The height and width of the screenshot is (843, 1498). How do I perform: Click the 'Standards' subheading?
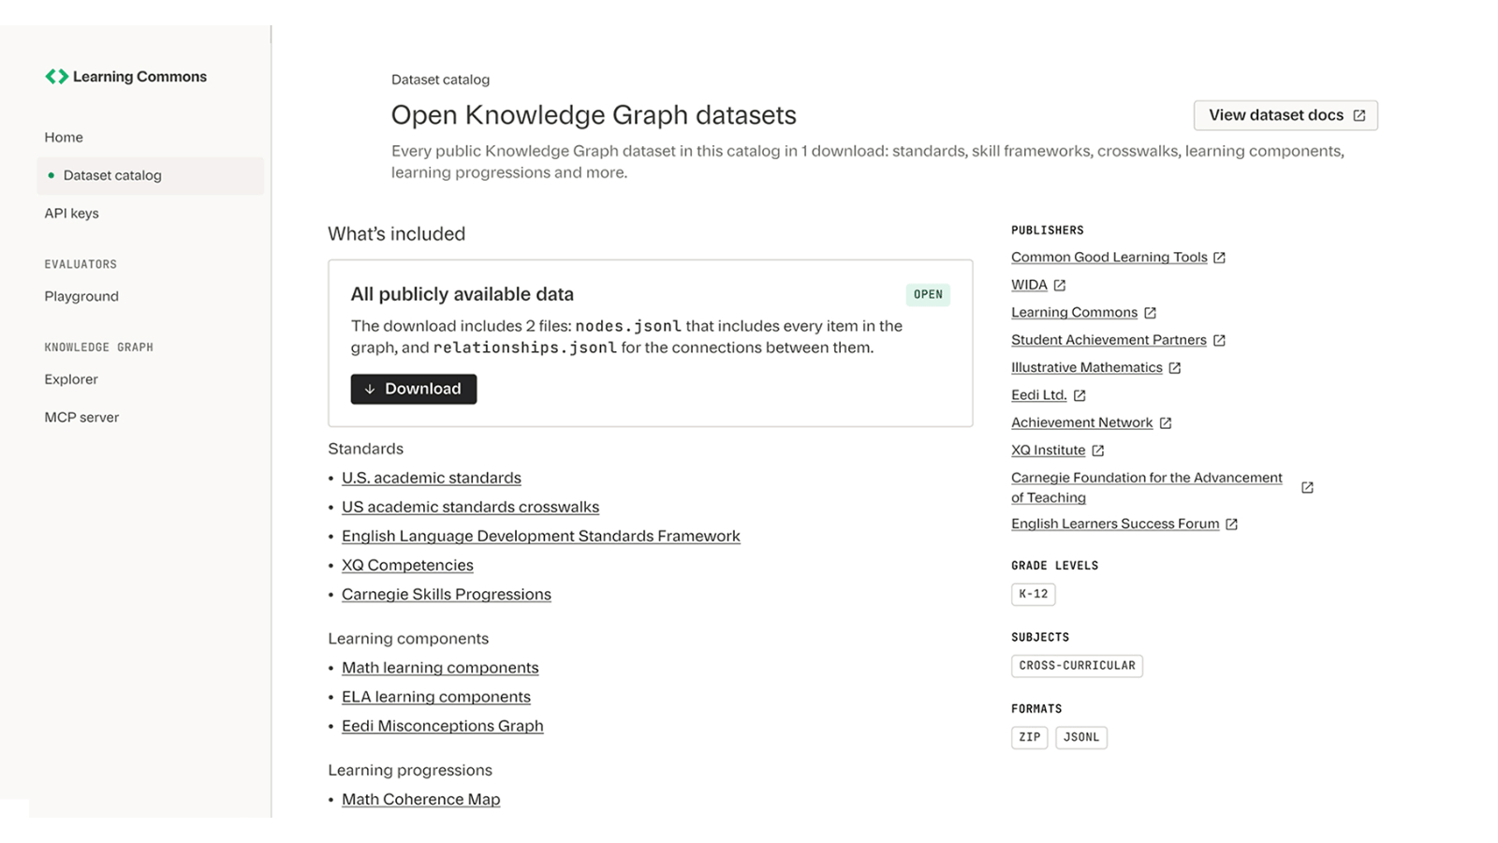coord(366,449)
